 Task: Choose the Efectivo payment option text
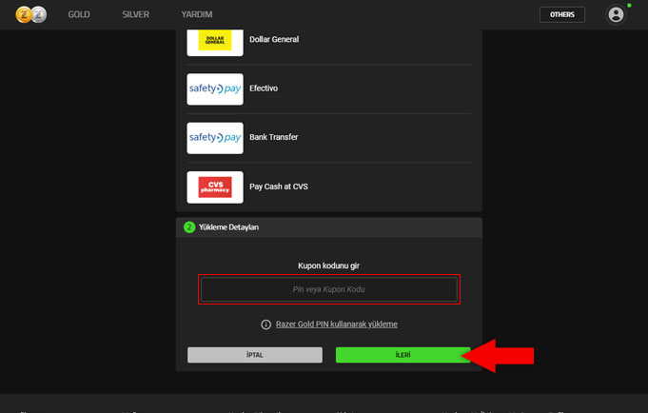[264, 88]
